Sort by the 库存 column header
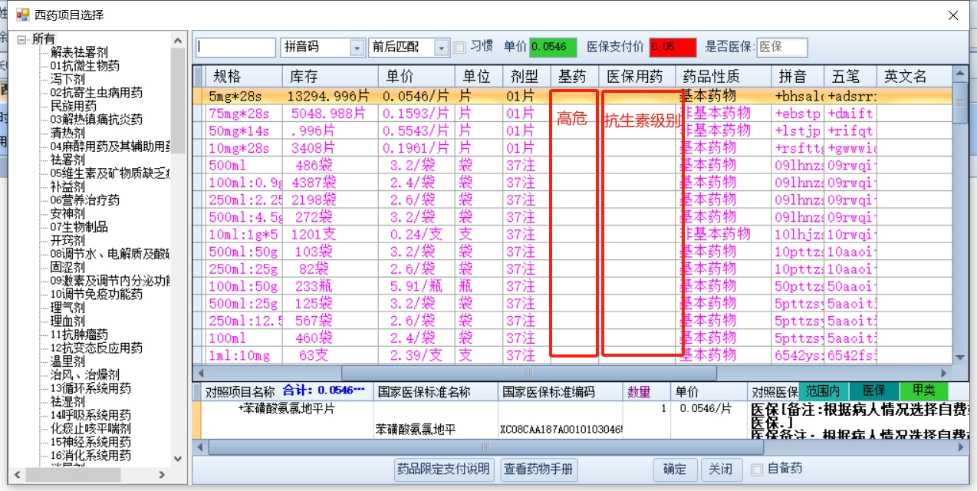 coord(330,77)
